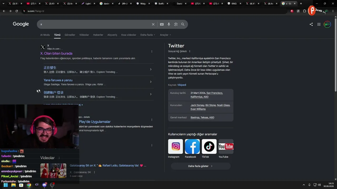Open the Bastrop, Teksas, ABD headquarters link
The width and height of the screenshot is (337, 189).
pos(202,118)
